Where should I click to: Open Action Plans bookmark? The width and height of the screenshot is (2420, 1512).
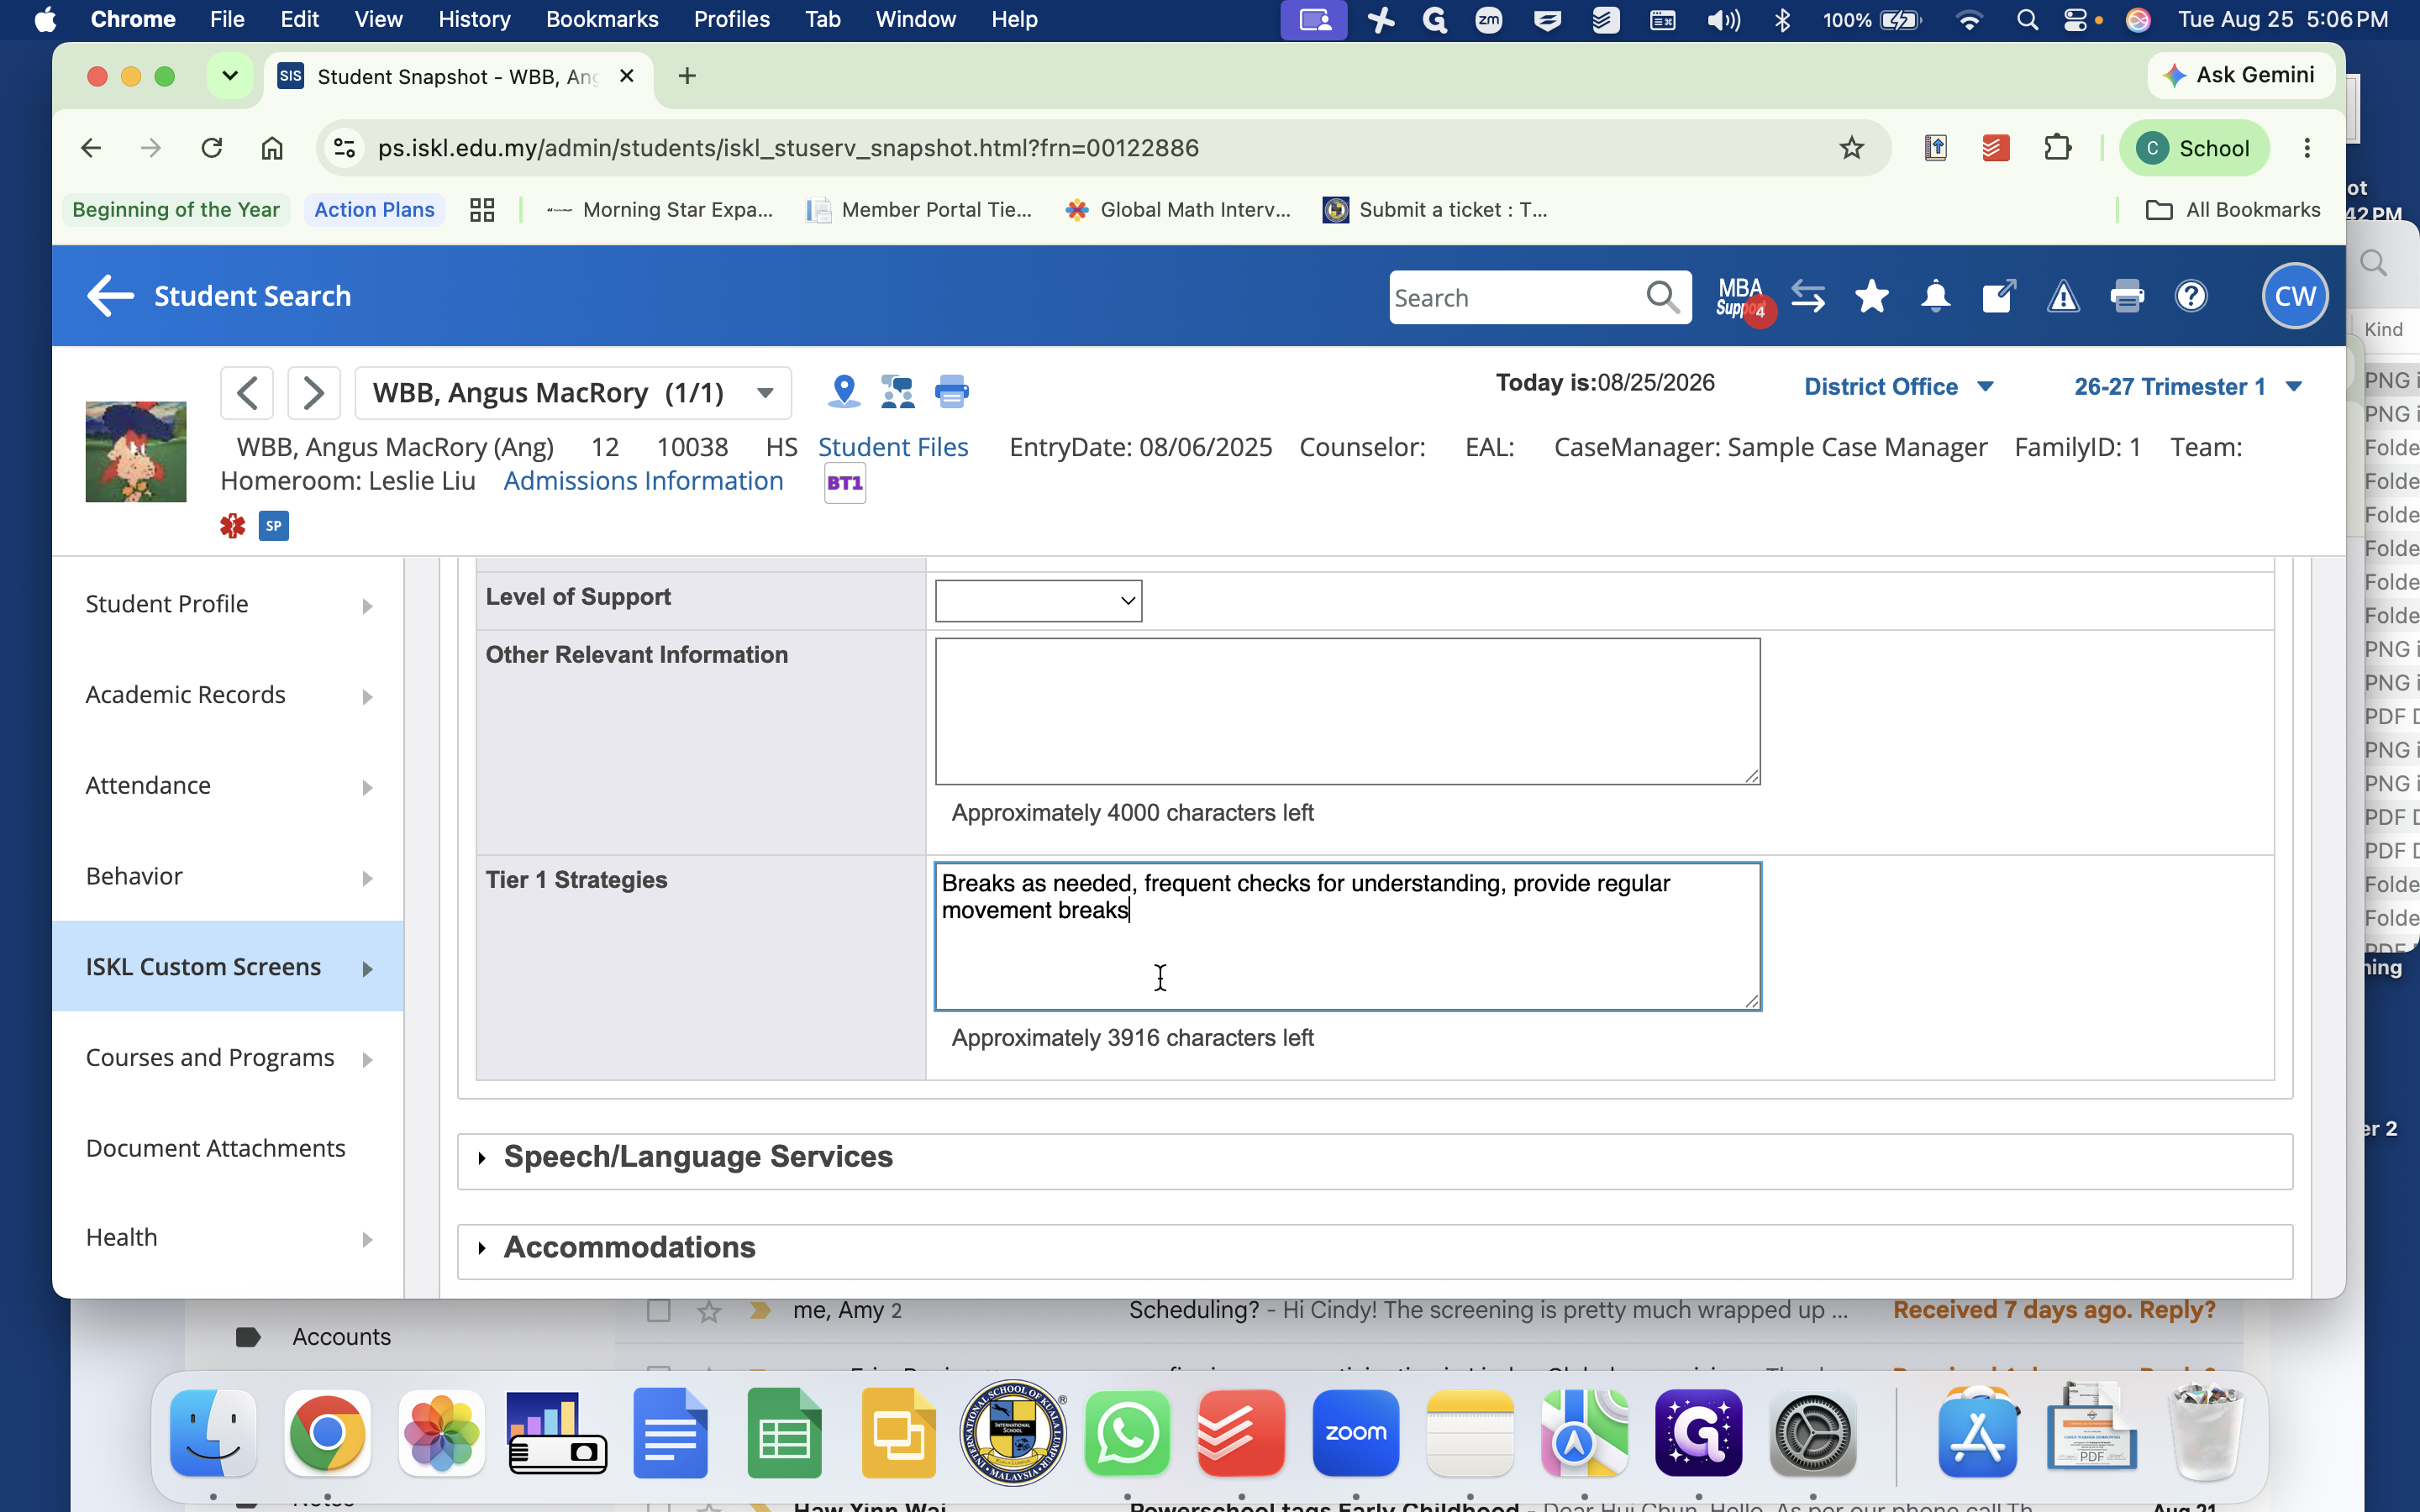(374, 210)
